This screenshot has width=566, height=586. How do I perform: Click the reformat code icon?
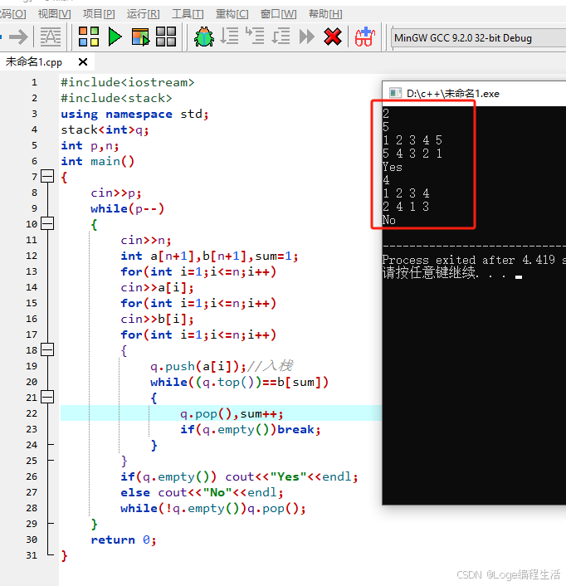coord(51,37)
